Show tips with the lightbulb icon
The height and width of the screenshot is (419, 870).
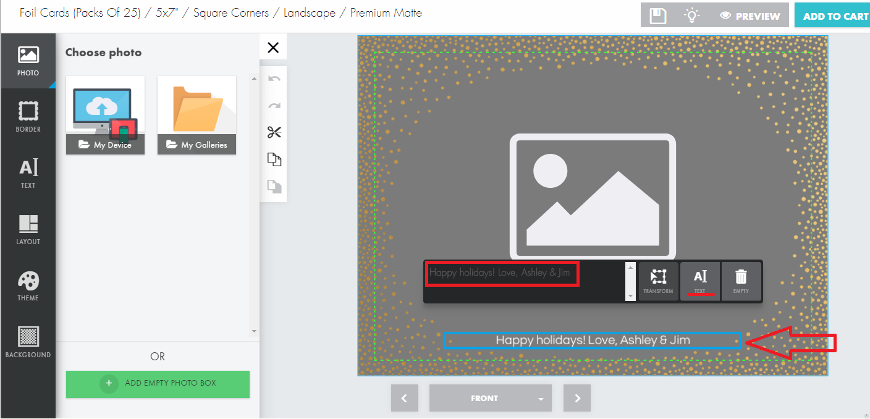coord(692,16)
